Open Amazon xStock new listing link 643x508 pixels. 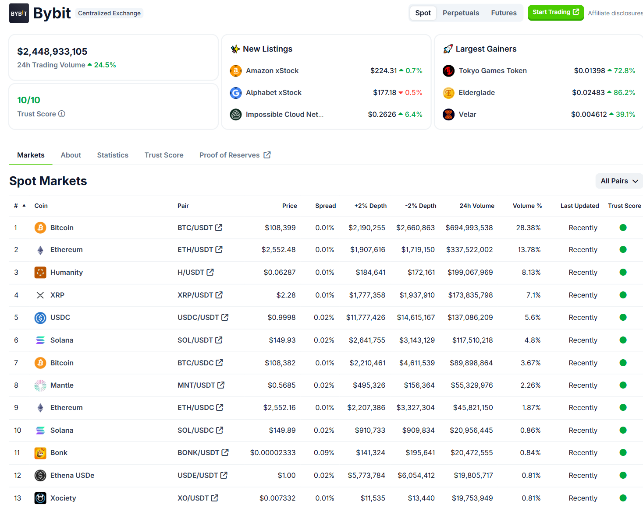(272, 70)
